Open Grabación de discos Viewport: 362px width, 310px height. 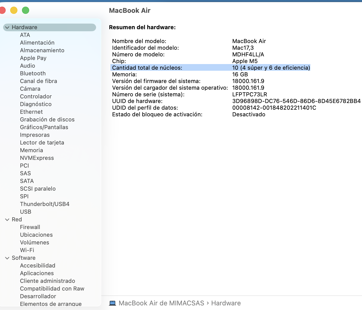tap(47, 120)
